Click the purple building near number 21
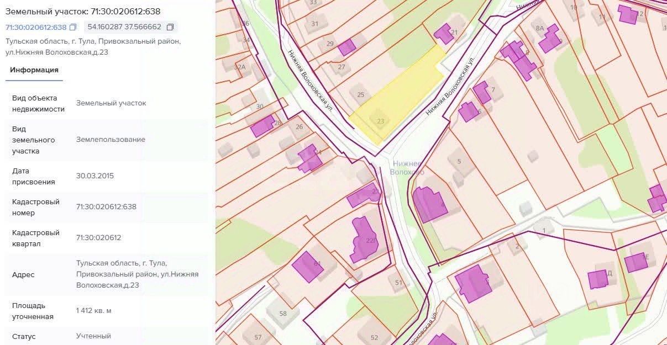Viewport: 667px width, 345px height. [x=443, y=33]
